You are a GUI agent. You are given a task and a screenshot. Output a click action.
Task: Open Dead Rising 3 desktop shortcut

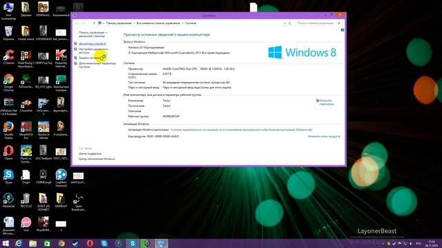point(26,59)
